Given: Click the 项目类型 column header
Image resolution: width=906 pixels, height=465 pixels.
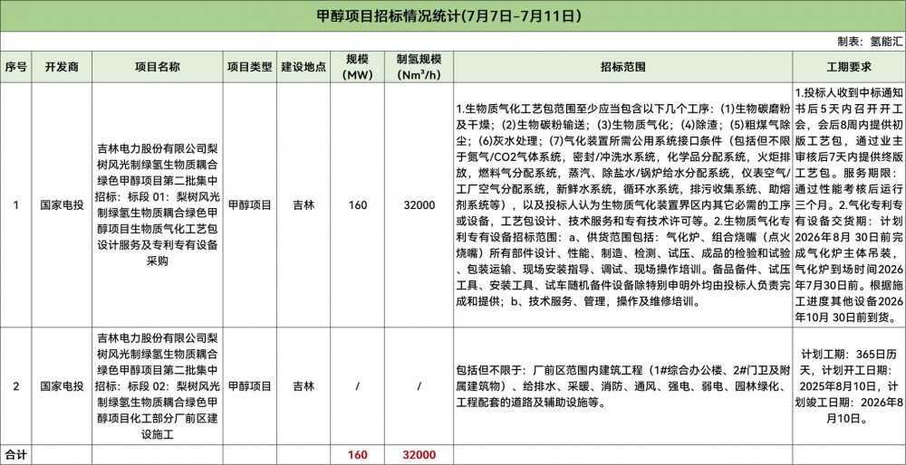Looking at the screenshot, I should (x=249, y=67).
